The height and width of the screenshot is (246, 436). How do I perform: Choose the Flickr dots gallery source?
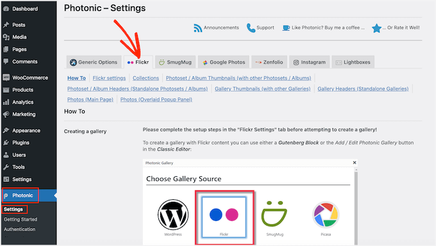224,217
